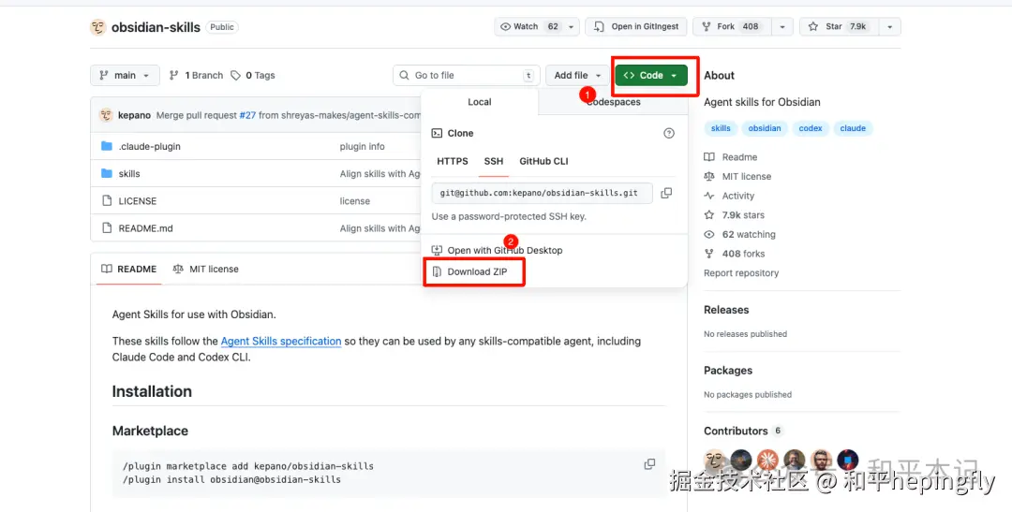Click the first contributor avatar
Image resolution: width=1012 pixels, height=512 pixels.
(714, 460)
